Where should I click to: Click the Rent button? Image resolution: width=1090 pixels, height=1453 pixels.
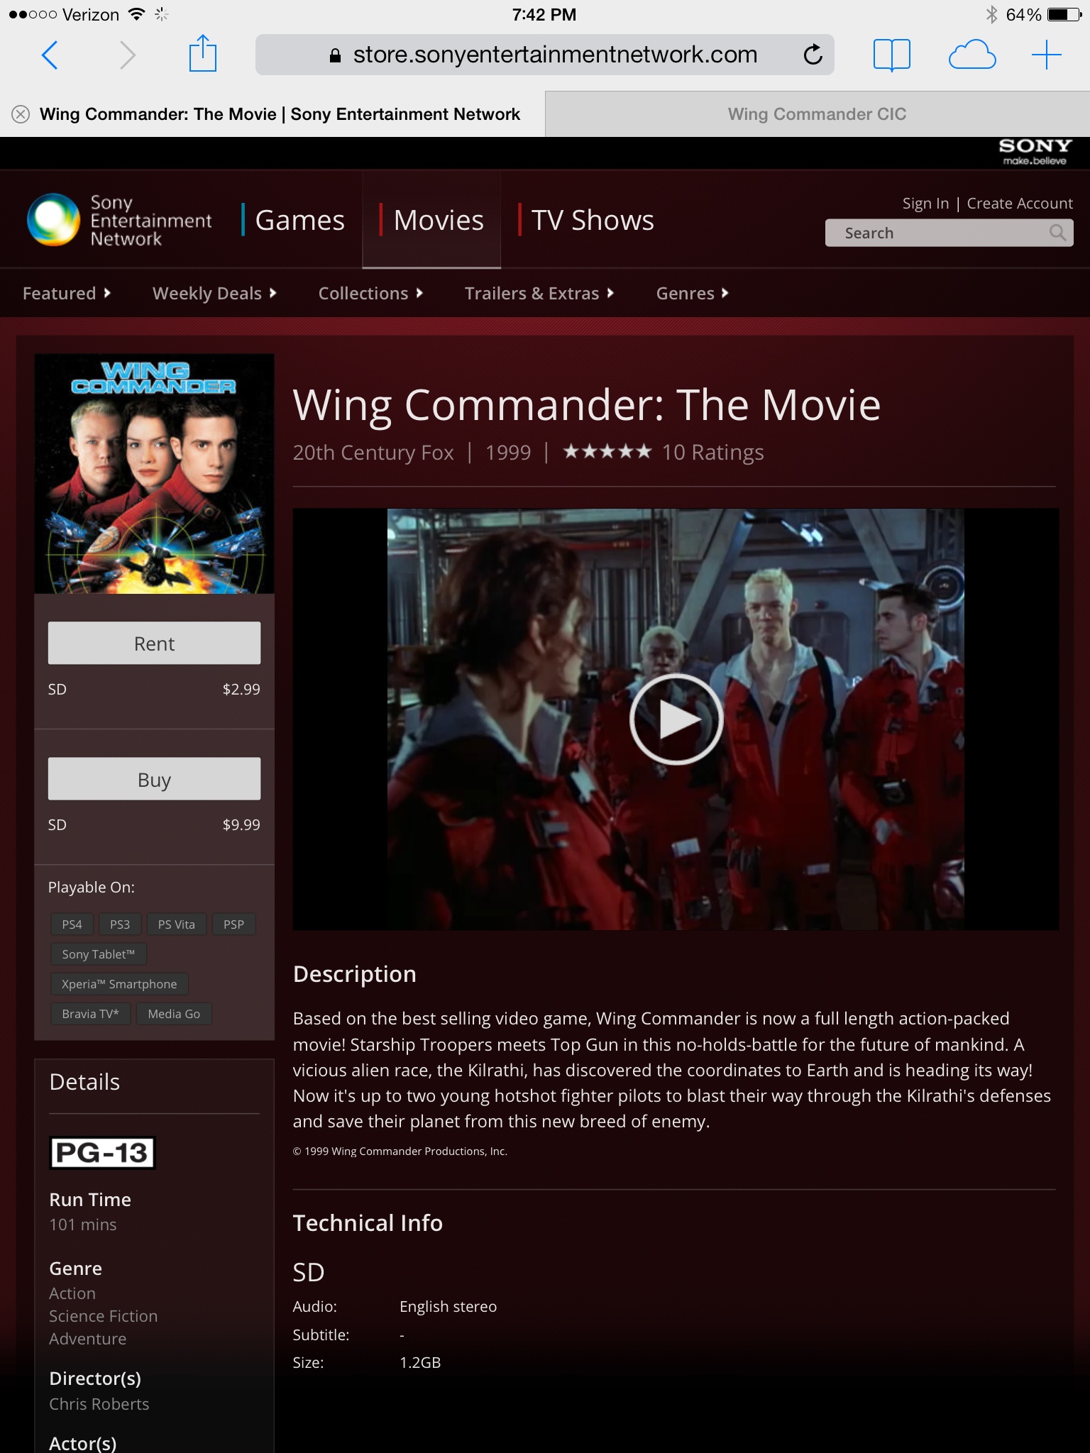click(x=154, y=643)
